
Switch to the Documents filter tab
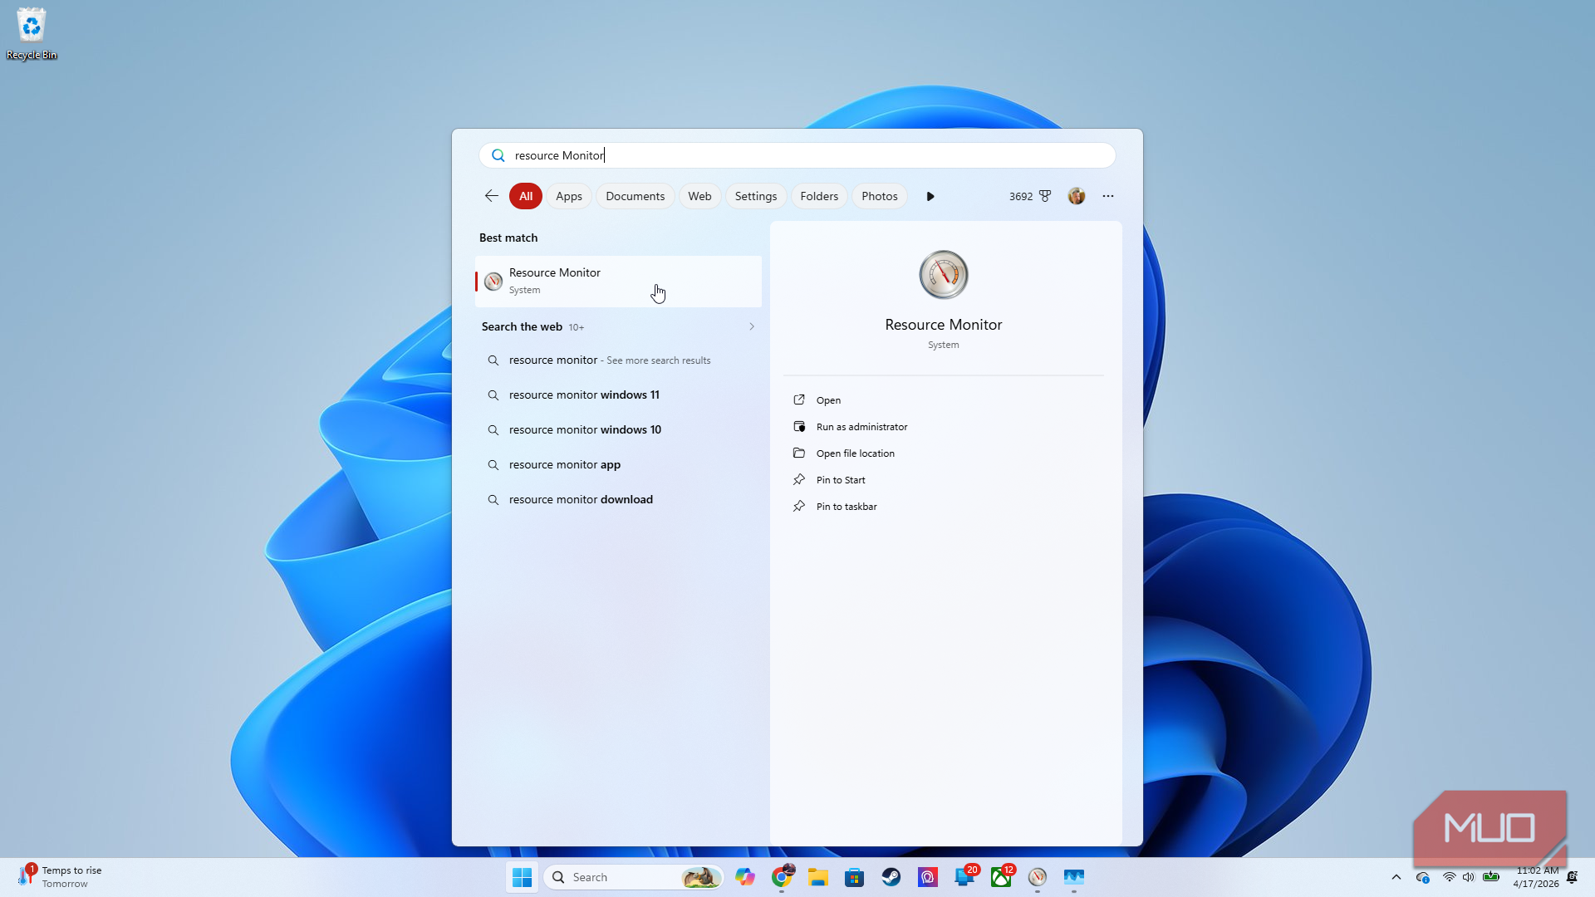tap(636, 196)
